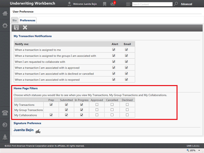
Task: Click the Save floppy disk icon
Action: (16, 27)
